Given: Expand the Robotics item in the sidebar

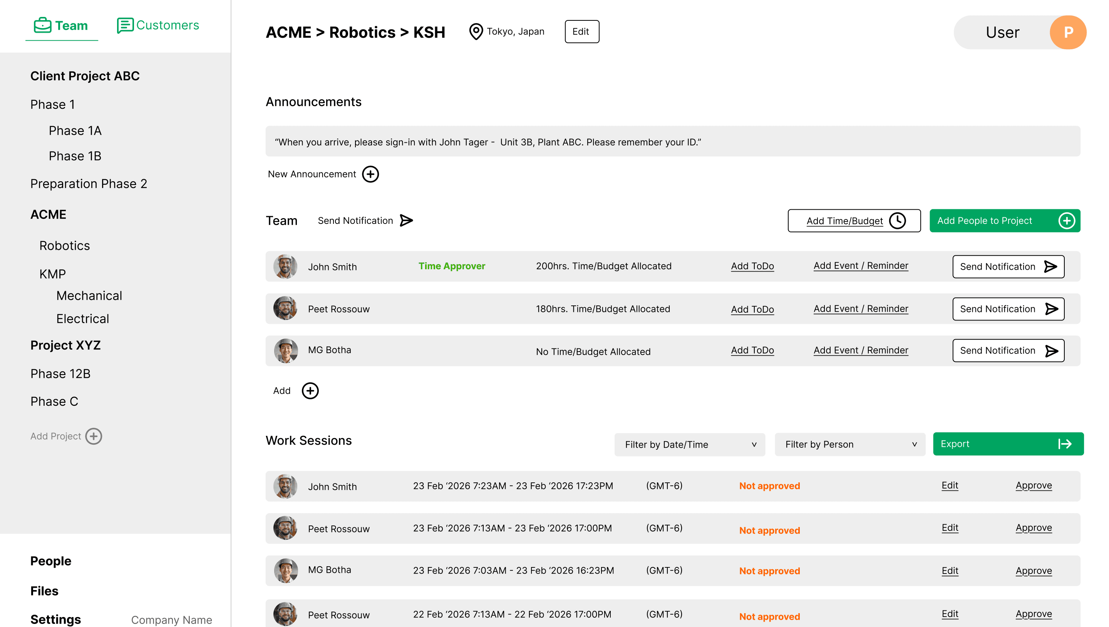Looking at the screenshot, I should 65,245.
